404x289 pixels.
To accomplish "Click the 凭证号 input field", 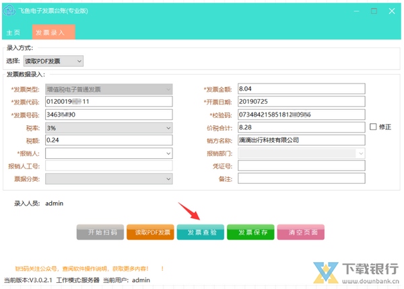I will pos(301,166).
